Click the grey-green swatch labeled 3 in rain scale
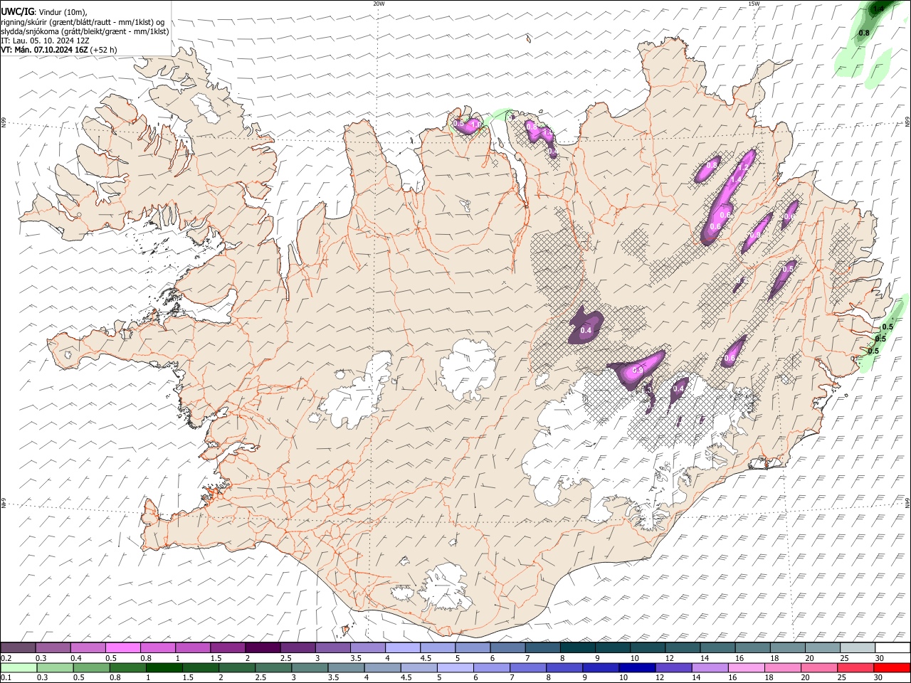Viewport: 911px width, 683px height. (x=309, y=667)
